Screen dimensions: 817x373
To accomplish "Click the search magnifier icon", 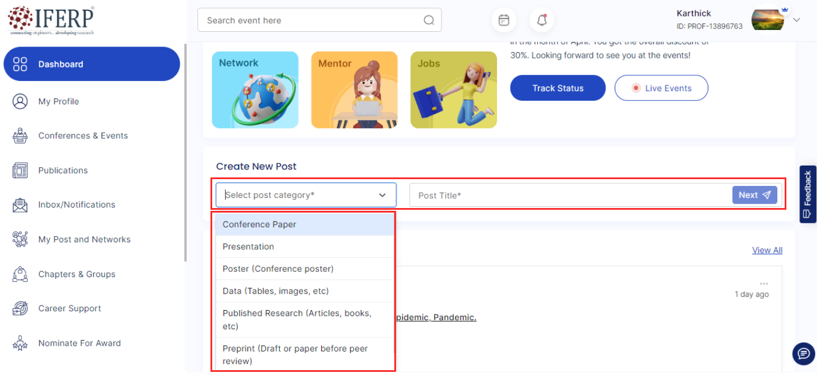I will [x=429, y=20].
